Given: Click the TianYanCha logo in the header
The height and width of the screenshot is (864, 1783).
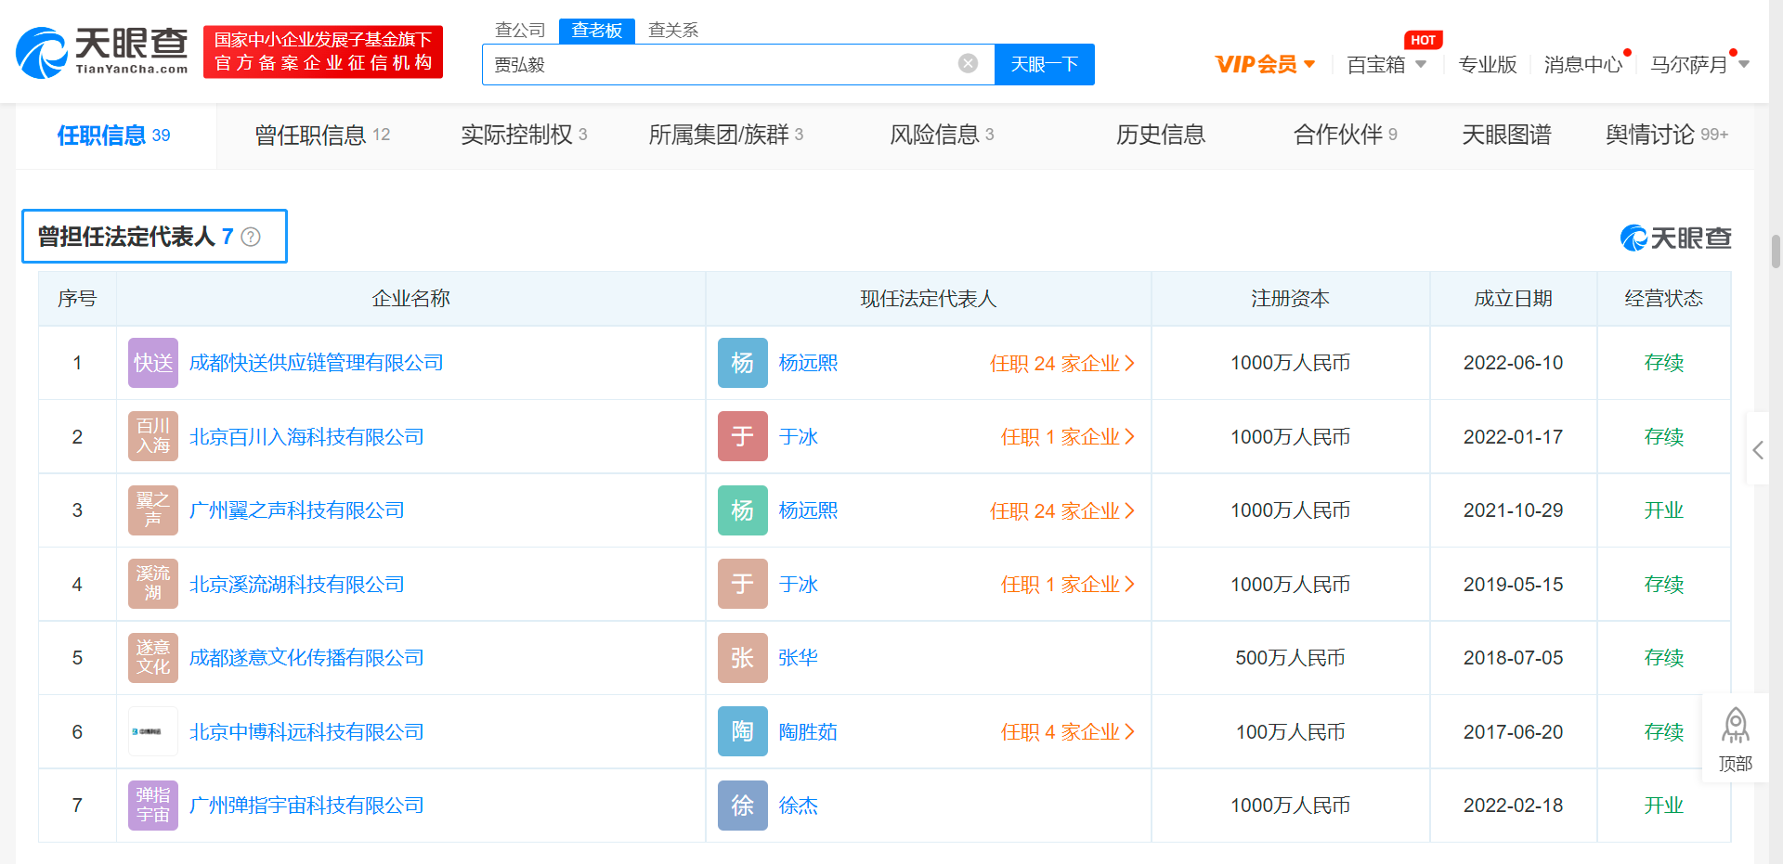Looking at the screenshot, I should point(102,52).
